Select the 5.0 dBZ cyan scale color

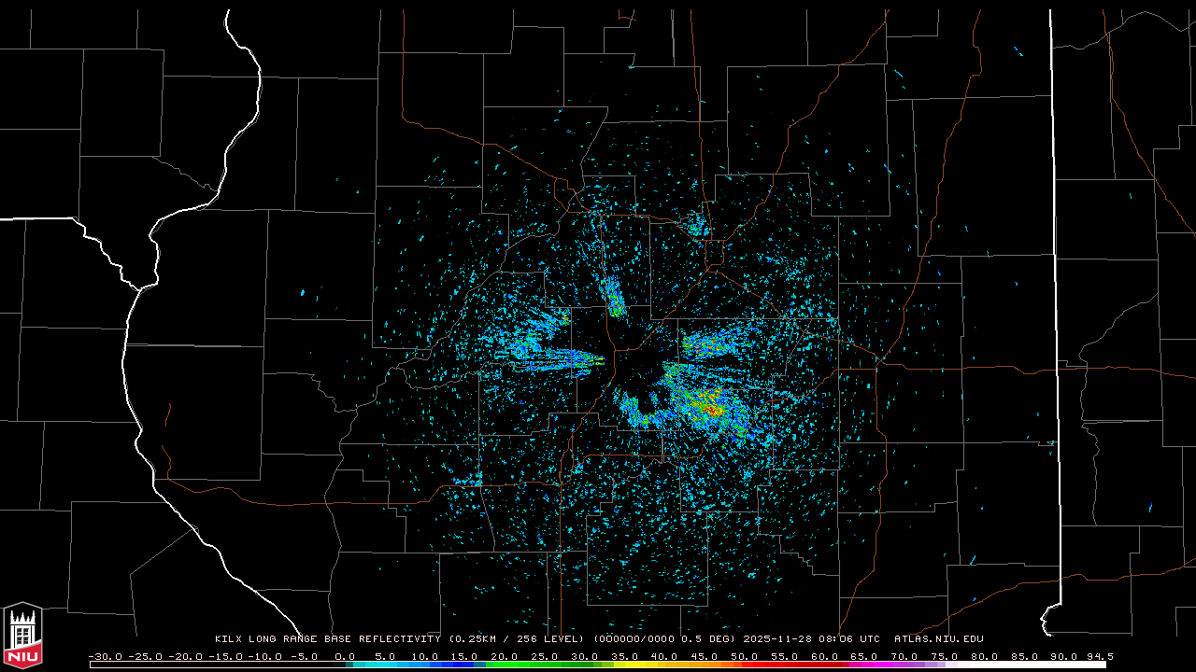[385, 665]
